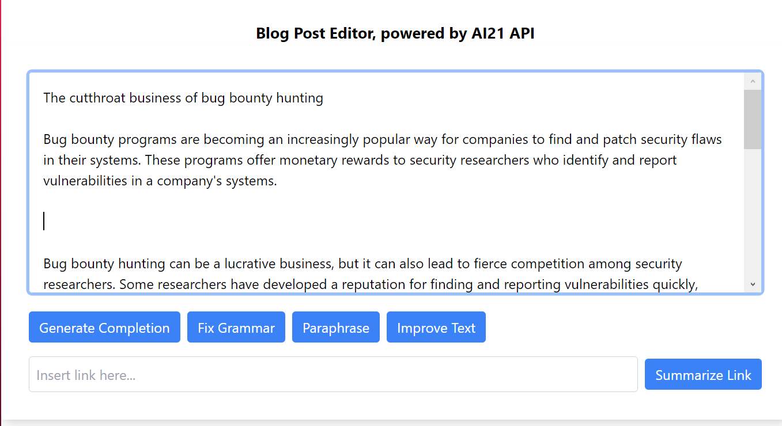782x426 pixels.
Task: Click the word 'cutthroat' in the first line
Action: [x=97, y=98]
